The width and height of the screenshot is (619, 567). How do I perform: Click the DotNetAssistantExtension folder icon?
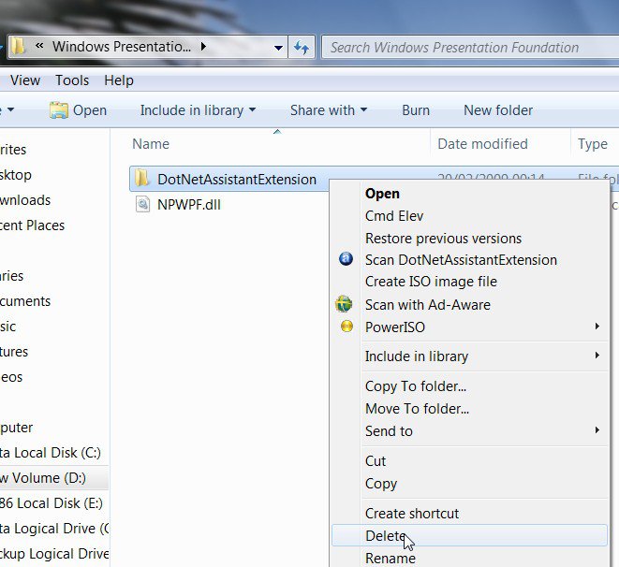click(141, 178)
